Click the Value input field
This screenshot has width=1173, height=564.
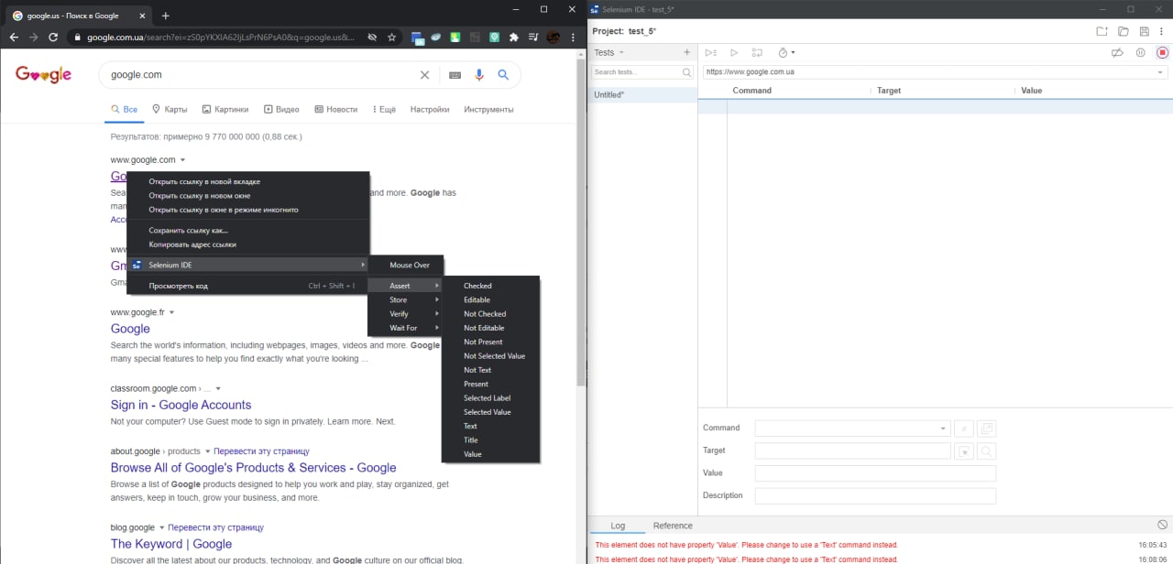point(875,473)
